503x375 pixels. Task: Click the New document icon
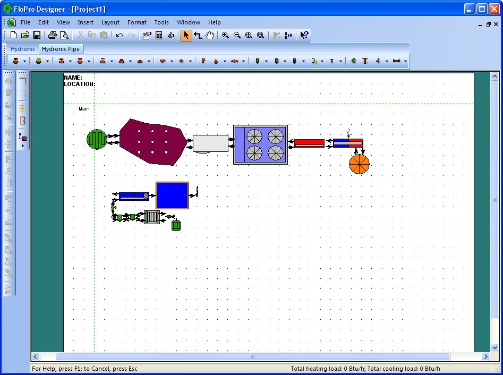pos(14,36)
